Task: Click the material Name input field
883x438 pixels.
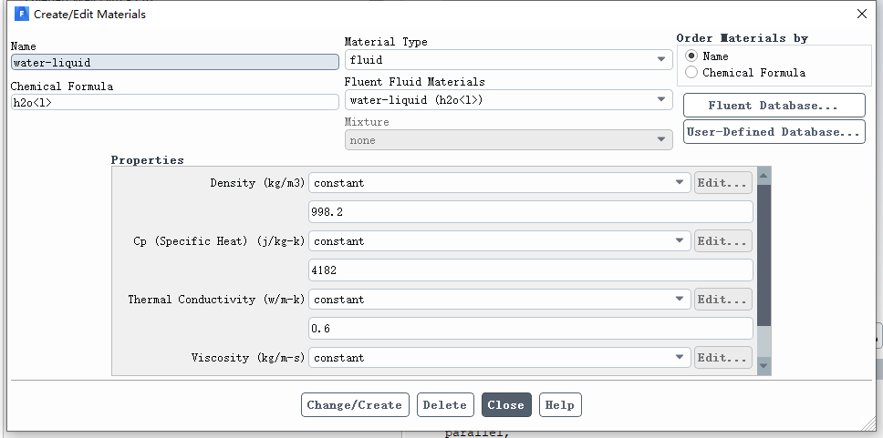Action: tap(174, 63)
